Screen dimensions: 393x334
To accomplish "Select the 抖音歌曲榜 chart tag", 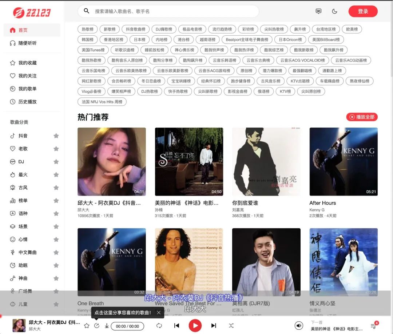I will point(136,29).
